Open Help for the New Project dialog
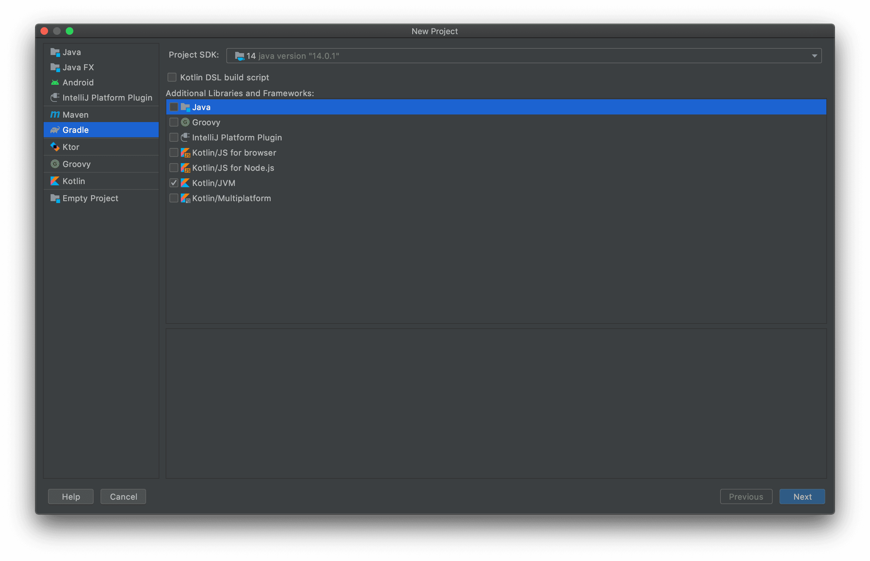This screenshot has width=870, height=561. (70, 496)
